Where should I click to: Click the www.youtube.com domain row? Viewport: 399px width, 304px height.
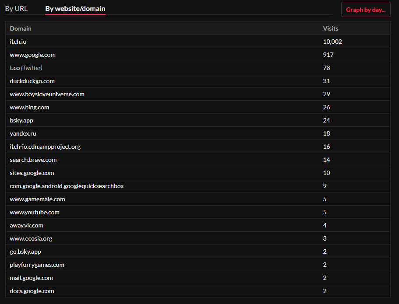tap(35, 212)
